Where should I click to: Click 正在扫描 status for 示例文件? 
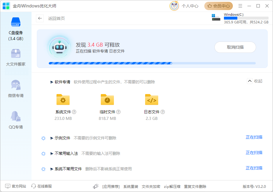pos(254,137)
